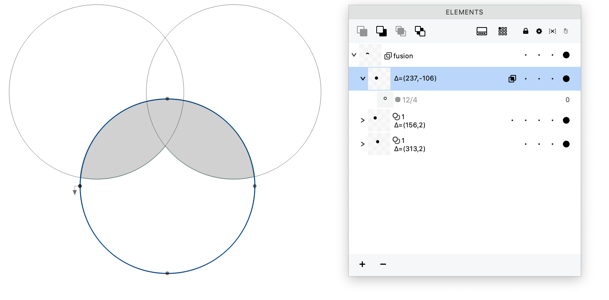The image size is (609, 300).
Task: Select top anchor point of blue circle
Action: coord(167,99)
